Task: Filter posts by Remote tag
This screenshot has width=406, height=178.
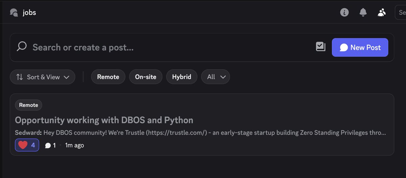Action: (108, 77)
